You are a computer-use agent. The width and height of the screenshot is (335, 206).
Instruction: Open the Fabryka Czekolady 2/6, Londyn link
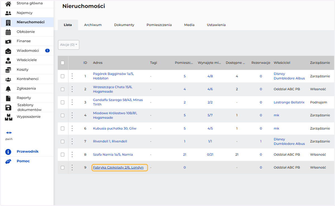point(118,168)
